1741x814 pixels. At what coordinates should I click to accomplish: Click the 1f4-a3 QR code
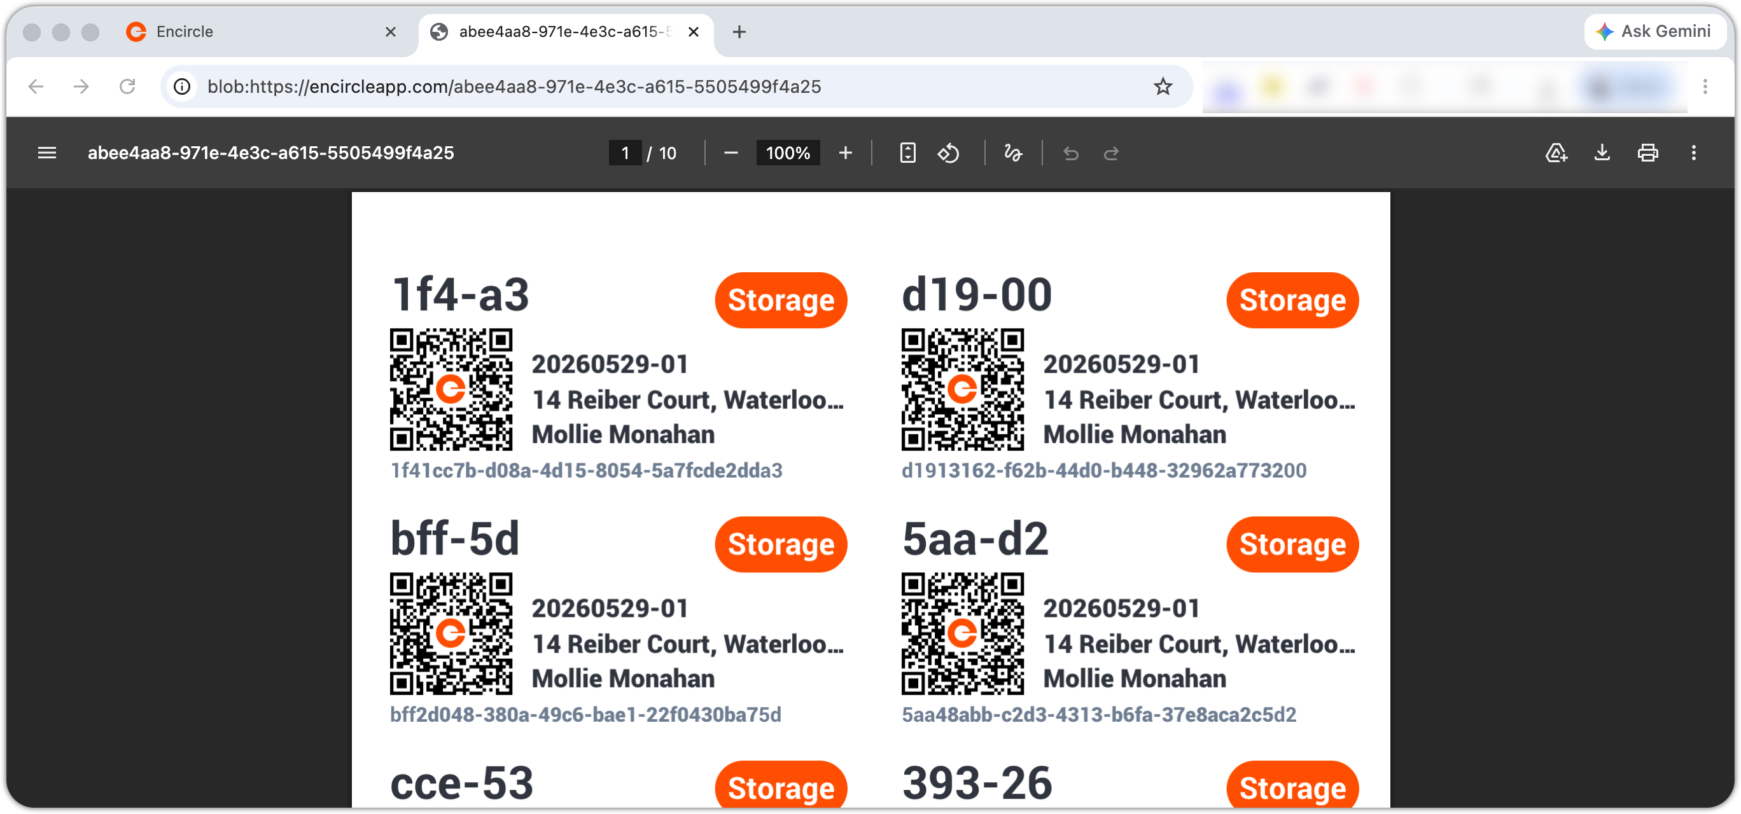(451, 389)
